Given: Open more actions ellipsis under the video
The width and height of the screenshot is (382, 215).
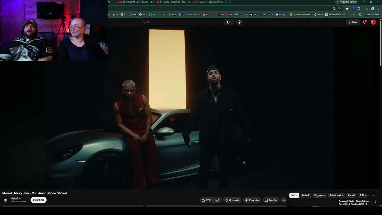Looking at the screenshot, I should (284, 200).
